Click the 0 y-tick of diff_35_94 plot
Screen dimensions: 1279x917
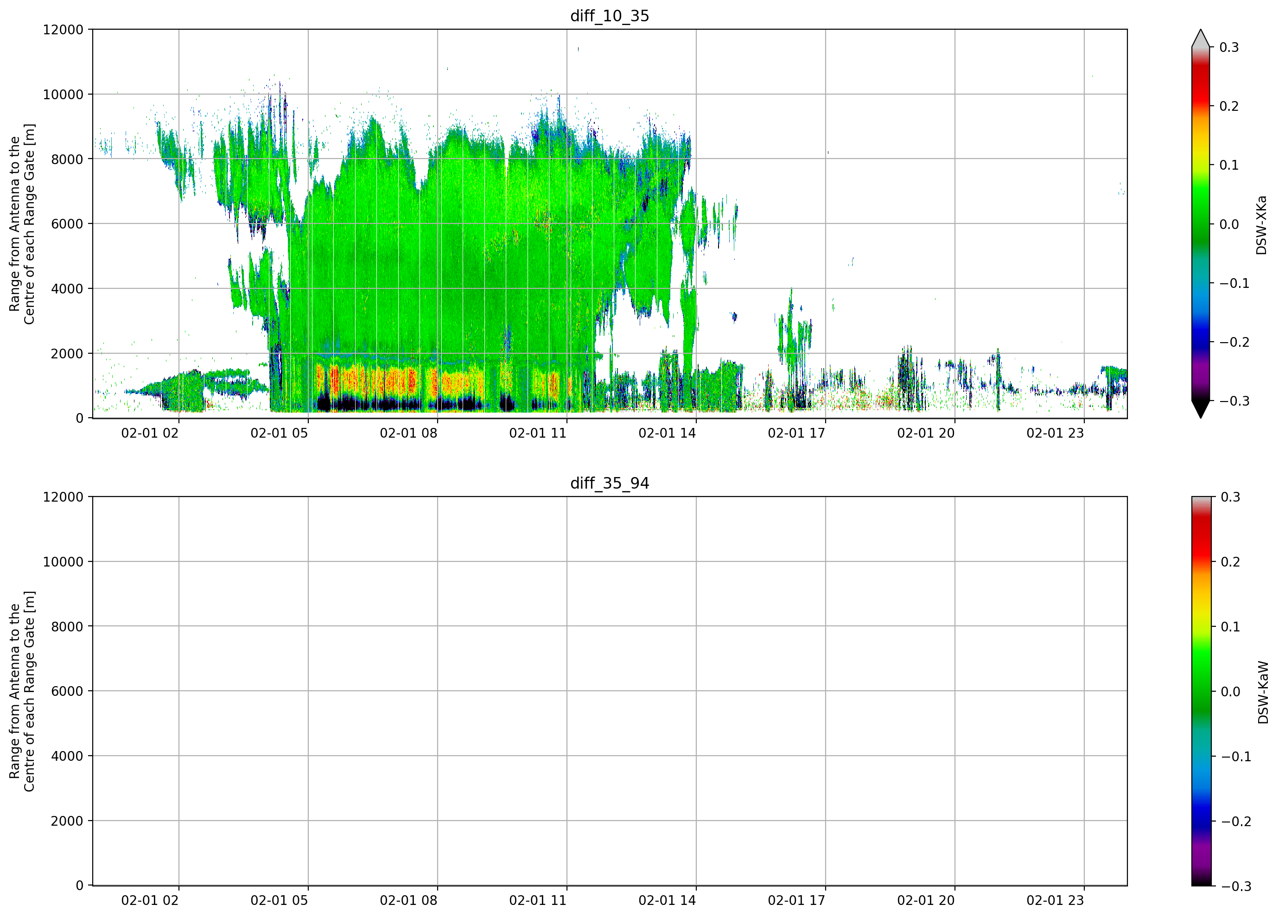[x=80, y=886]
